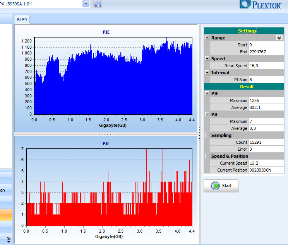Screen dimensions: 288x245
Task: Click the Settings header
Action: [x=244, y=31]
